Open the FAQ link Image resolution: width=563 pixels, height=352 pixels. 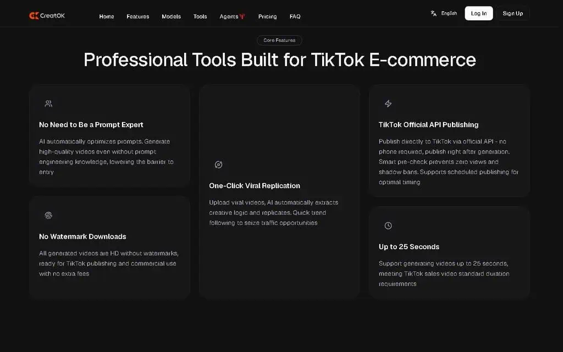(x=295, y=16)
